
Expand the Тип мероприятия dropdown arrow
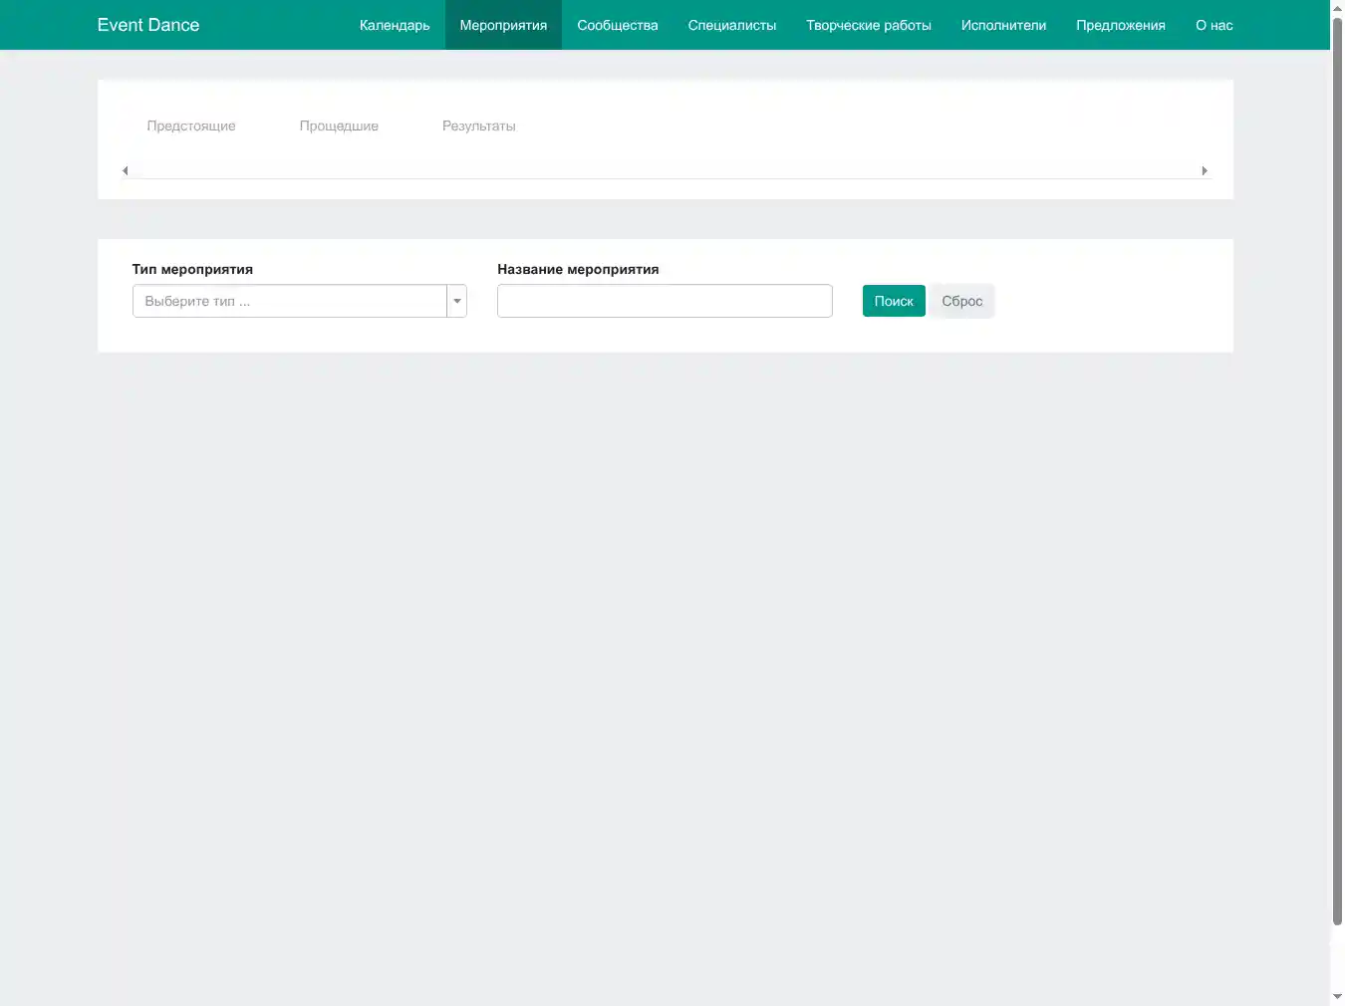(x=457, y=301)
